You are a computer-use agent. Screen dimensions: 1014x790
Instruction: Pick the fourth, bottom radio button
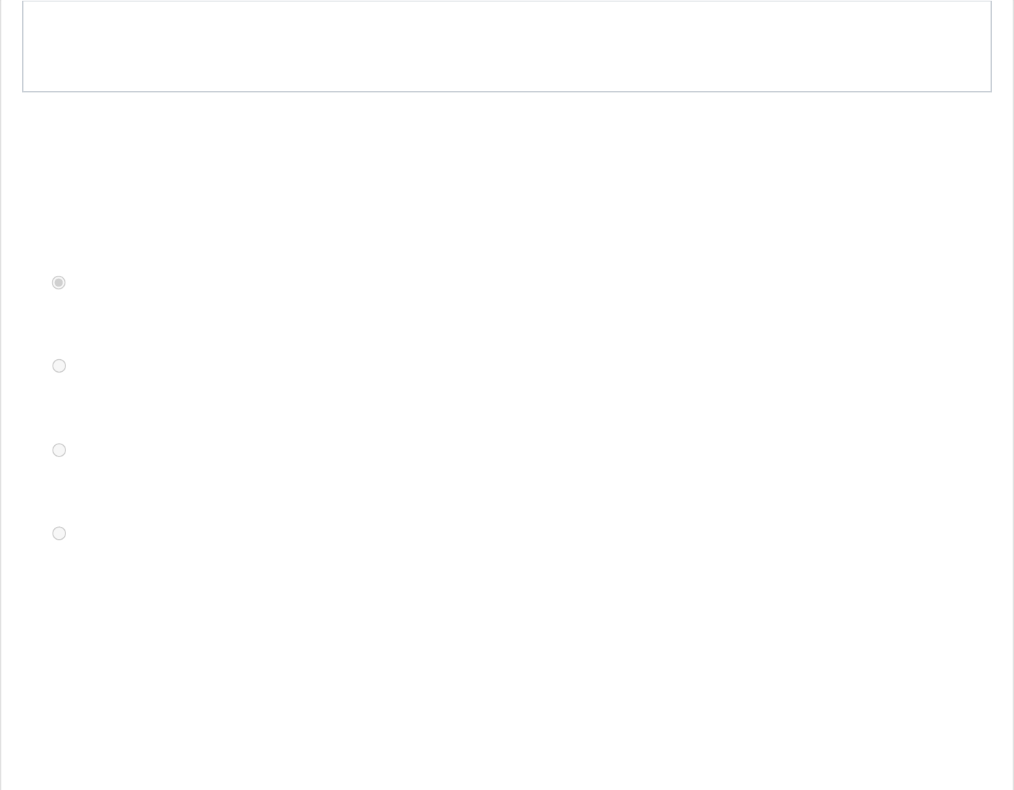(59, 533)
